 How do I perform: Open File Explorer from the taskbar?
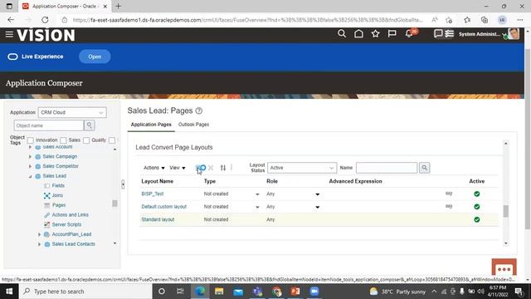pos(219,292)
